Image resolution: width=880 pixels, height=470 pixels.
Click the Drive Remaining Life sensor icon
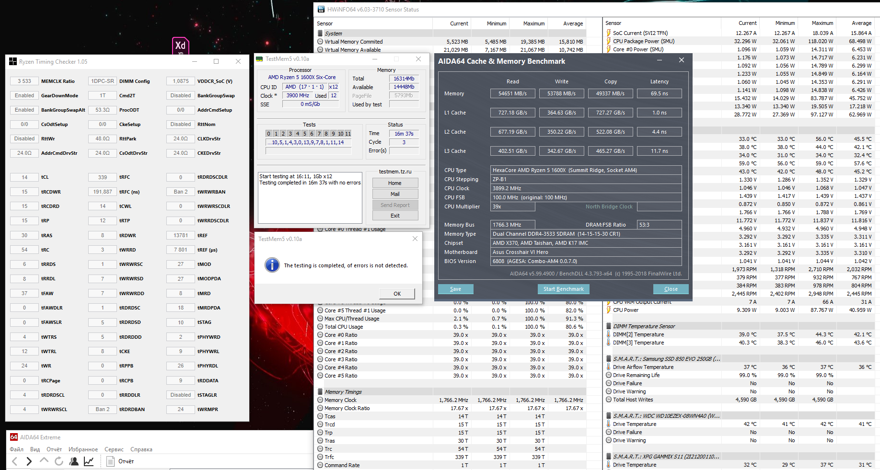coord(609,375)
